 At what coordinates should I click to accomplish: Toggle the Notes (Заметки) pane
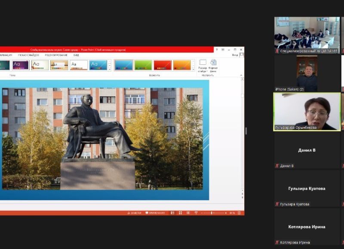click(134, 213)
